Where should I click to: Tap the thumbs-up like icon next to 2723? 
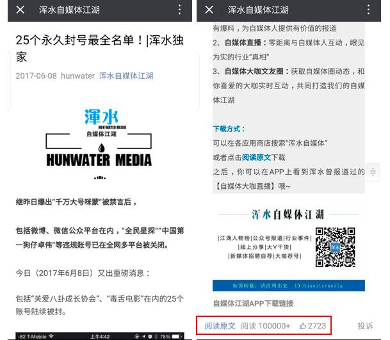302,326
